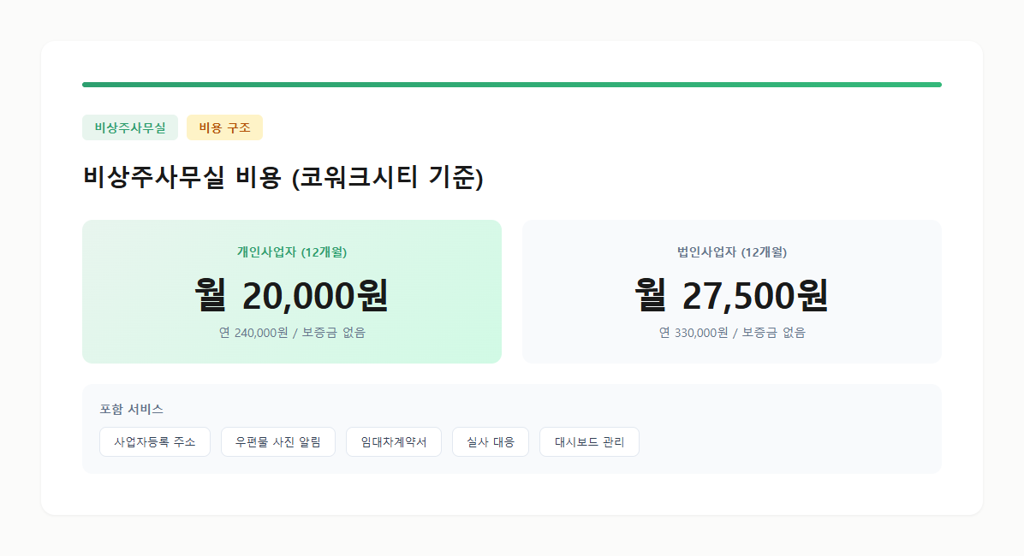Click the 실사 대응 service tag
The image size is (1024, 556).
pos(491,441)
